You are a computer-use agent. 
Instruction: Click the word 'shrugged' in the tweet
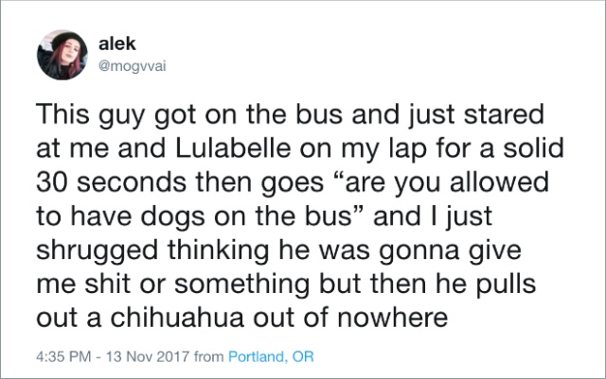coord(97,250)
